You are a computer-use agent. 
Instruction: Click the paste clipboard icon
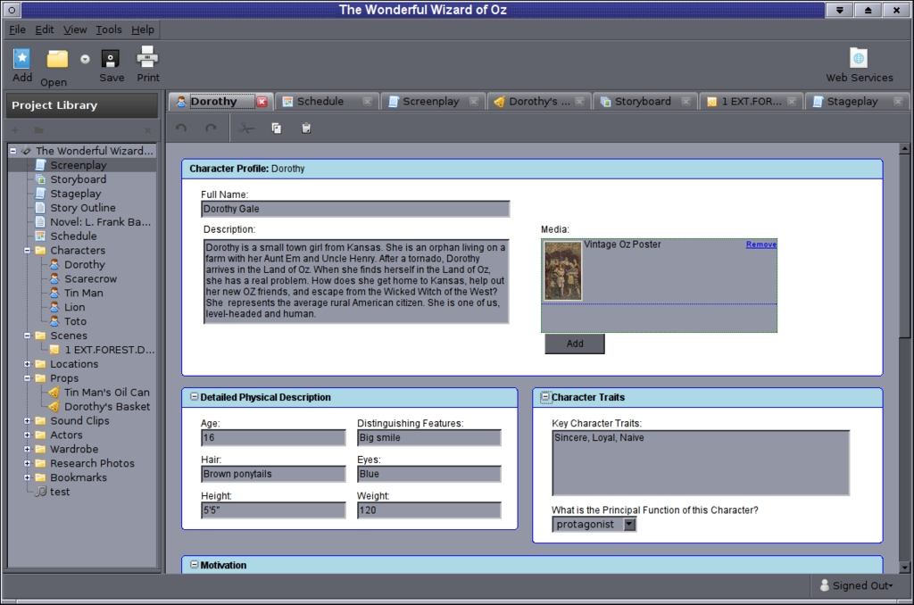[x=306, y=128]
